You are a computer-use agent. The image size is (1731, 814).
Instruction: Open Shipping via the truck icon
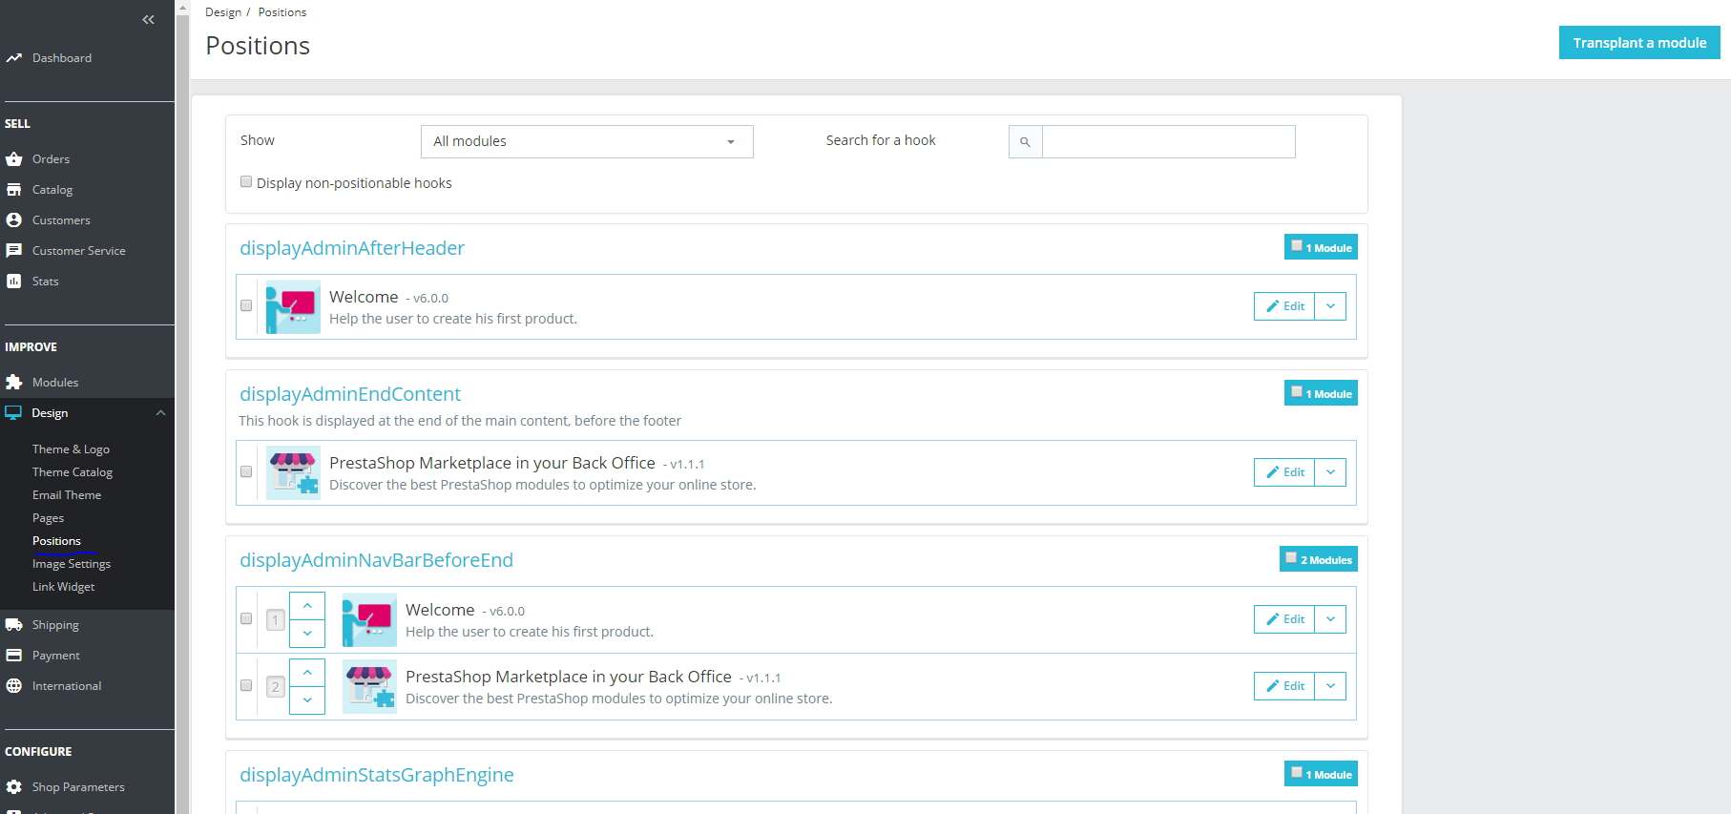13,625
